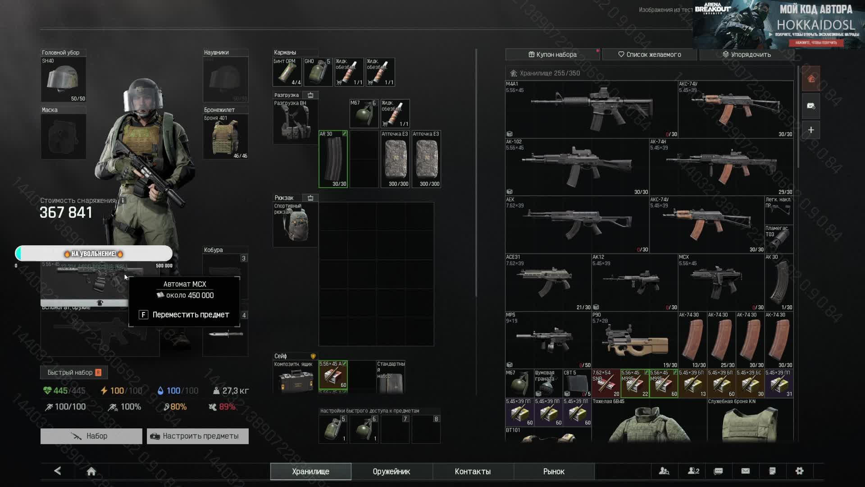Screen dimensions: 865x487
Task: Open the chat messages icon
Action: [719, 471]
